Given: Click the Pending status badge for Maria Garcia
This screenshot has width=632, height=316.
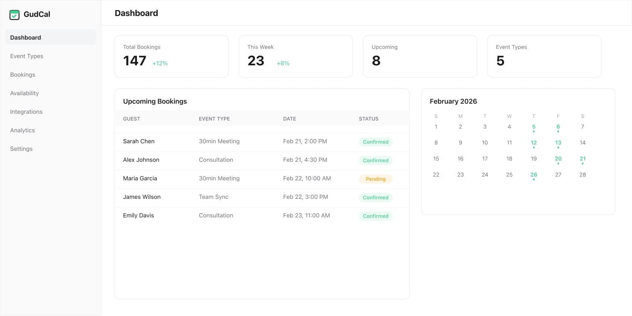Looking at the screenshot, I should coord(375,179).
